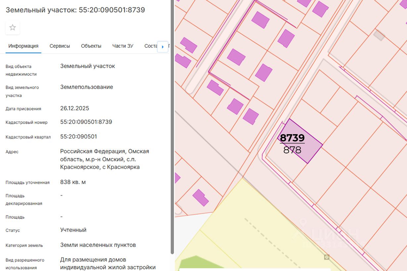Click the 838 кв. м area value
Screen dimensions: 407x271
click(x=73, y=182)
